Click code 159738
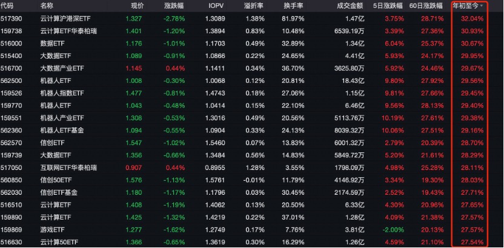504x248 pixels. click(11, 31)
